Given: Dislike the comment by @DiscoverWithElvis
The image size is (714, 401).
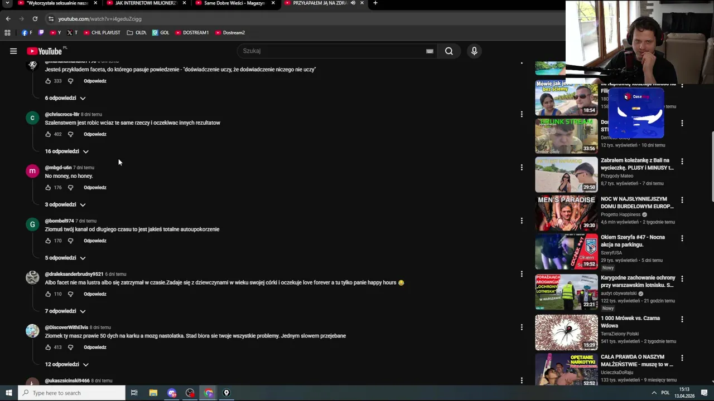Looking at the screenshot, I should pyautogui.click(x=70, y=348).
